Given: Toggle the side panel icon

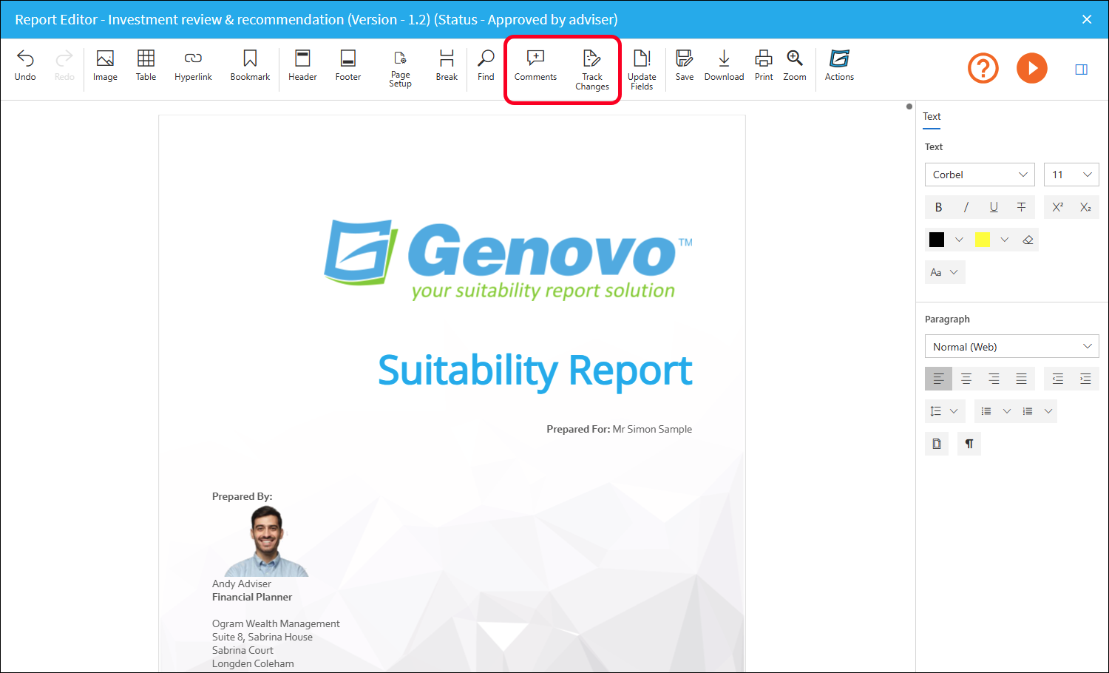Looking at the screenshot, I should pos(1081,70).
